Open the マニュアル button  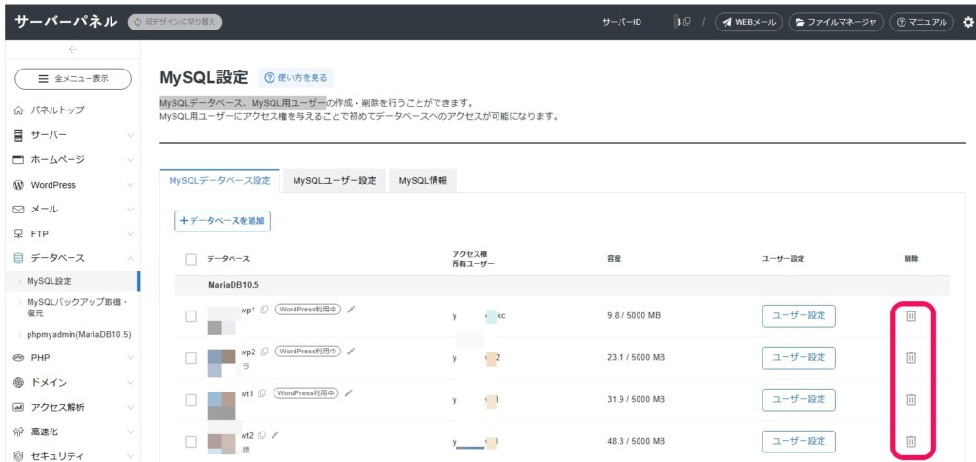click(922, 22)
